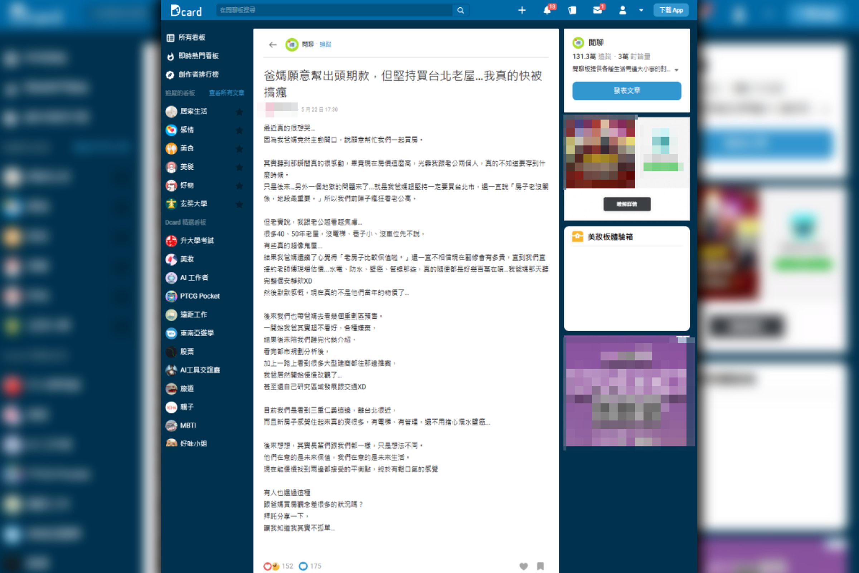Image resolution: width=859 pixels, height=573 pixels.
Task: Click the back arrow above the post
Action: coord(273,45)
